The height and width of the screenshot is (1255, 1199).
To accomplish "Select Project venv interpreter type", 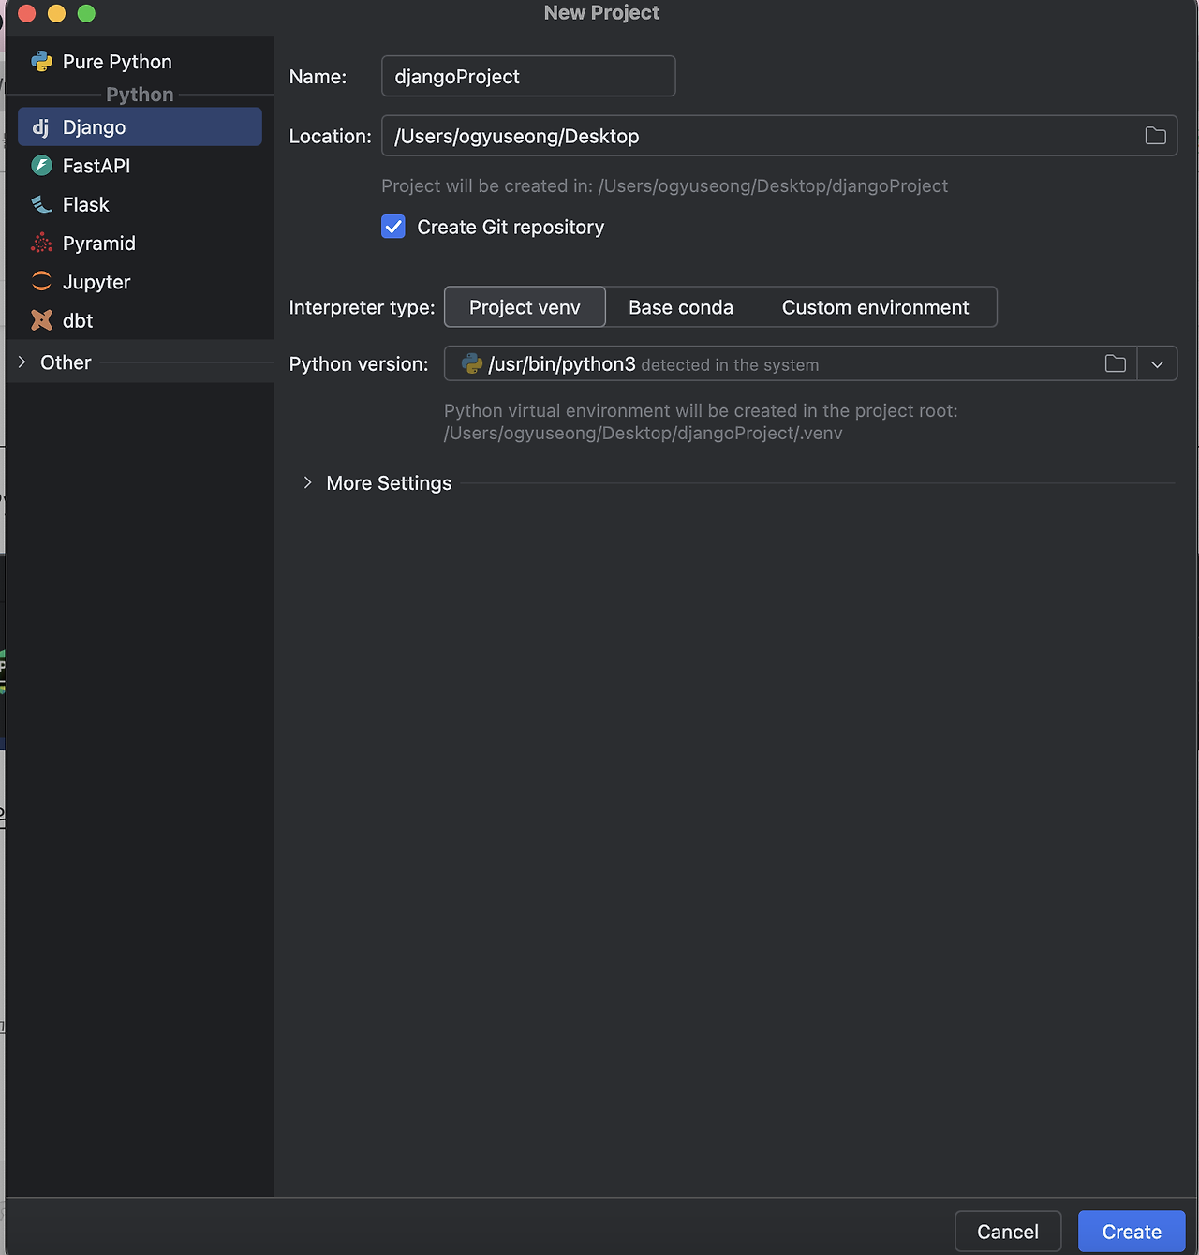I will (525, 307).
